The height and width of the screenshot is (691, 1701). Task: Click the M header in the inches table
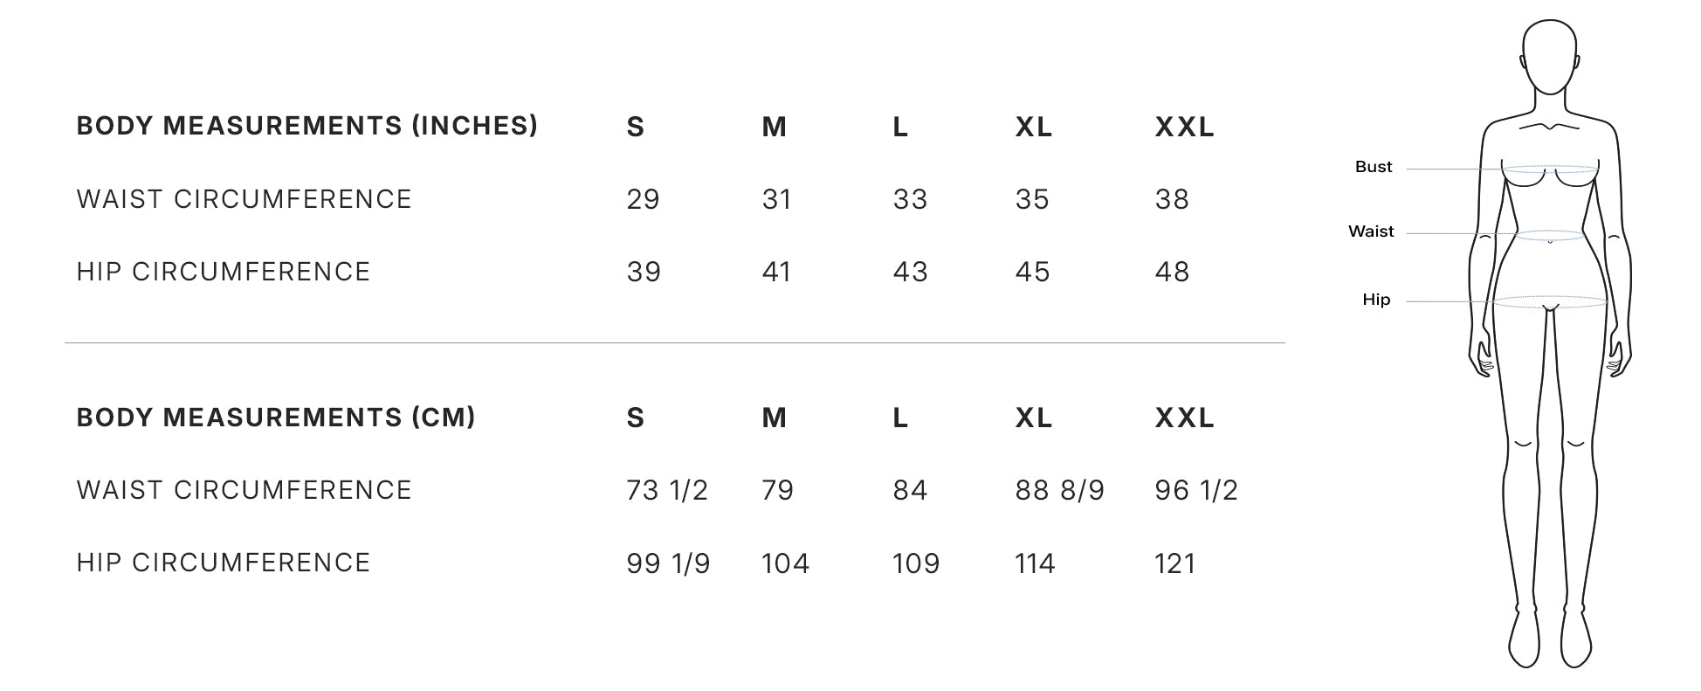click(774, 128)
